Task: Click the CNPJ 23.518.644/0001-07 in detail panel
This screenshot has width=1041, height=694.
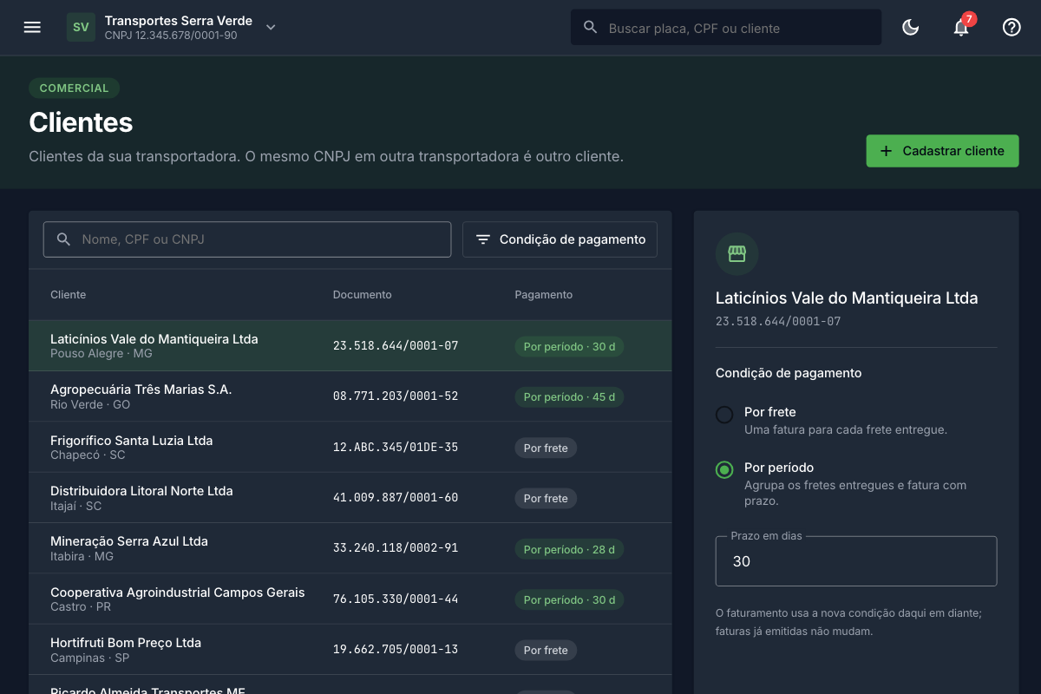Action: click(x=778, y=321)
